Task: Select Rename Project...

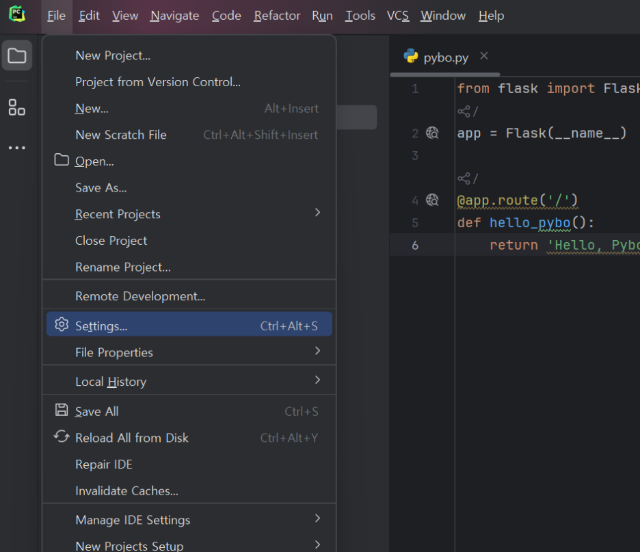Action: pos(189,267)
